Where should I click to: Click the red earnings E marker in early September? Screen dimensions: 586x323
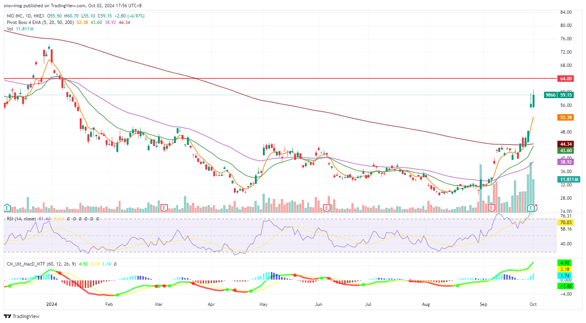[x=491, y=208]
